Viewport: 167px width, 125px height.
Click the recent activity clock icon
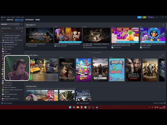coord(20,28)
